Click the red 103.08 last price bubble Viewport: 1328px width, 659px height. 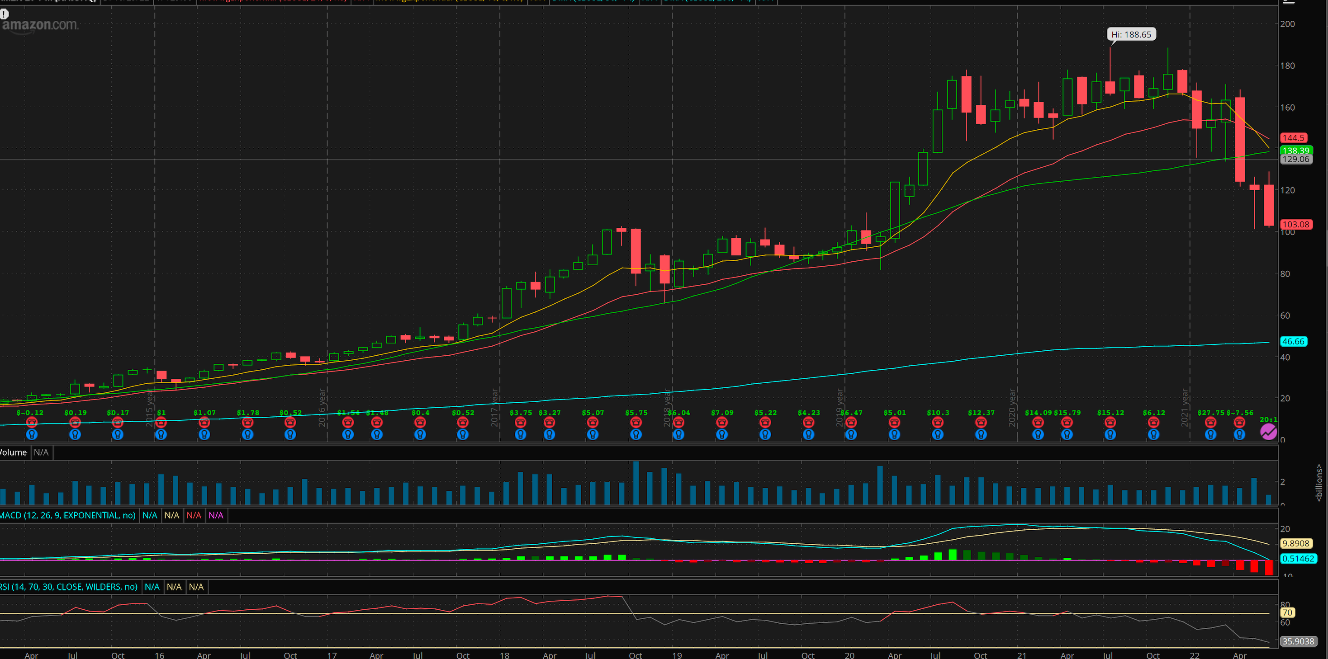point(1295,224)
